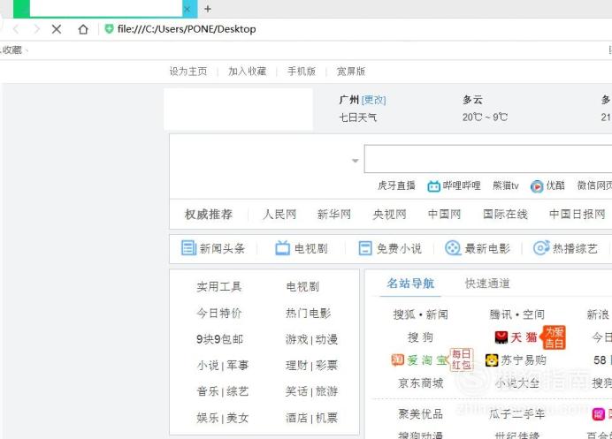Switch to the 名站导航 tab
This screenshot has height=439, width=612.
pos(410,284)
